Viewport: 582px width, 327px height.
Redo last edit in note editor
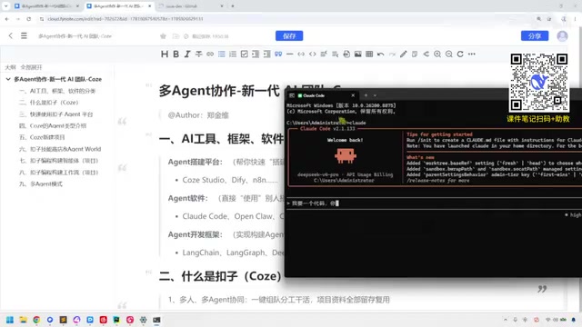pos(392,54)
